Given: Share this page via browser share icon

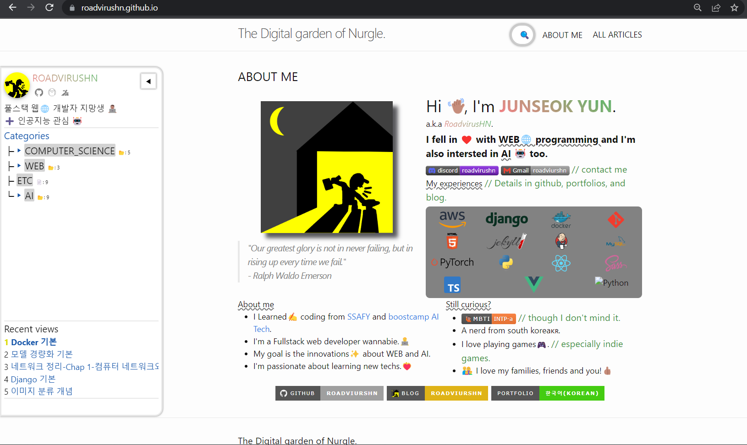Looking at the screenshot, I should 716,8.
